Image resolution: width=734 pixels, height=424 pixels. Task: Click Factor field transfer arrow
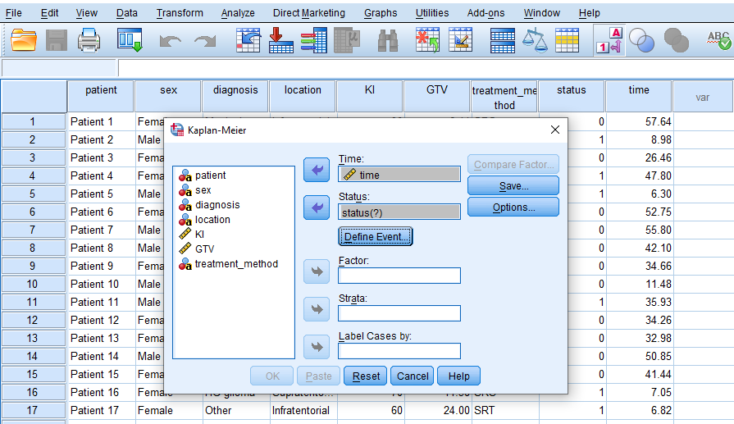click(x=317, y=271)
